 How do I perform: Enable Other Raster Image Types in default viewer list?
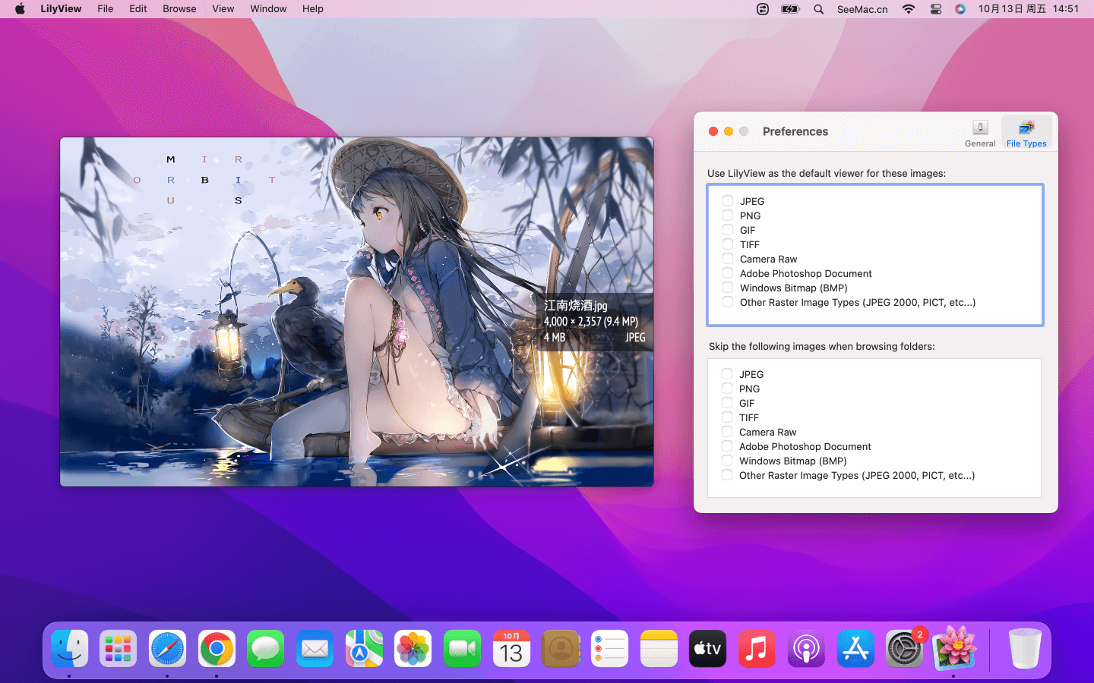[728, 302]
